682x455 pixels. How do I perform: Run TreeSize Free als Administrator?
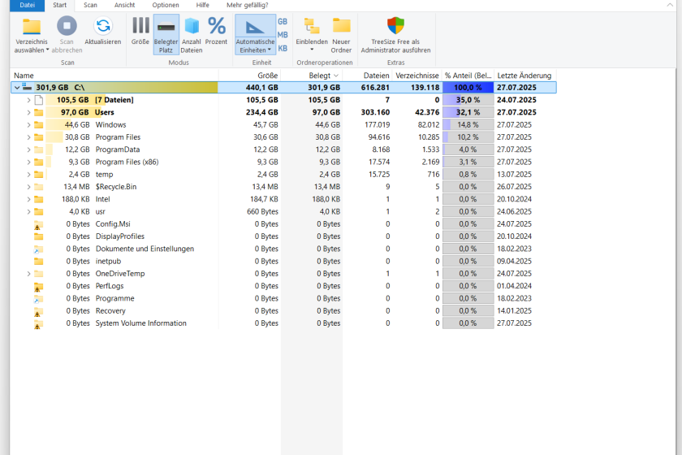[x=395, y=34]
